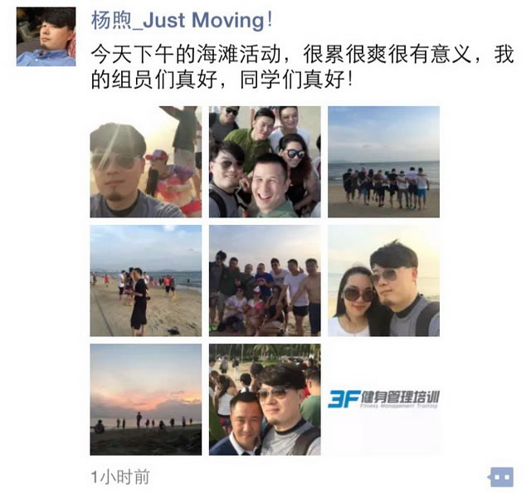Click the "Just Moving!" part of username
This screenshot has height=493, width=531.
pyautogui.click(x=208, y=20)
